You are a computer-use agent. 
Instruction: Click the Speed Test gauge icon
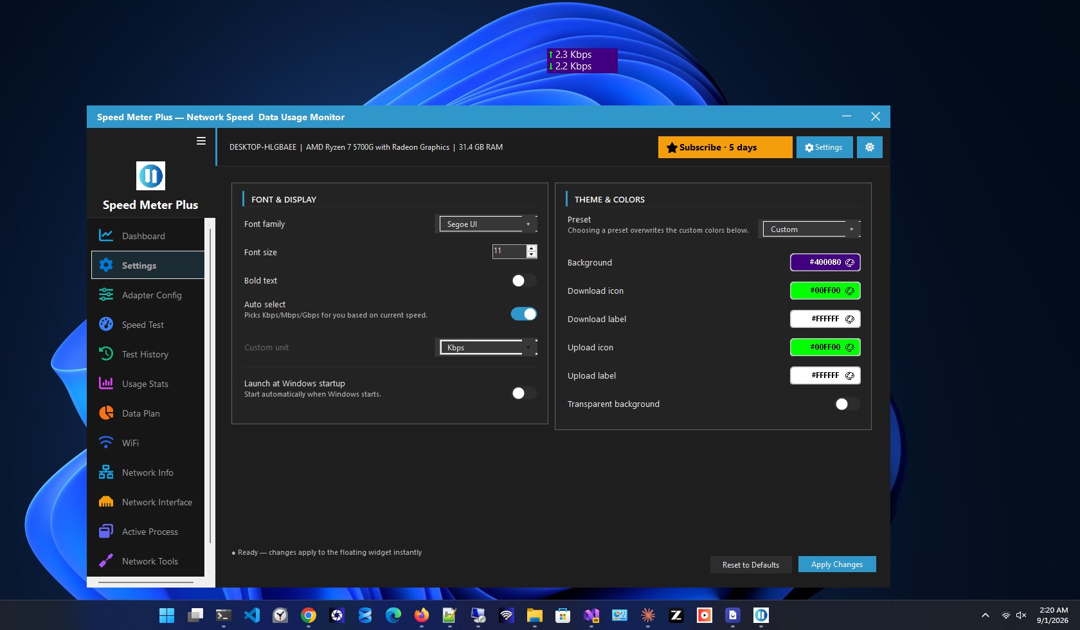pos(106,324)
